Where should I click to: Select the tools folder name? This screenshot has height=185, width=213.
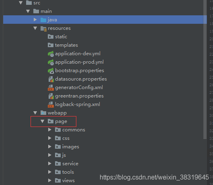[68, 172]
